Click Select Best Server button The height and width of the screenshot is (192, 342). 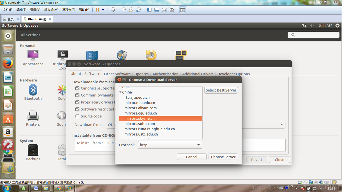(221, 90)
